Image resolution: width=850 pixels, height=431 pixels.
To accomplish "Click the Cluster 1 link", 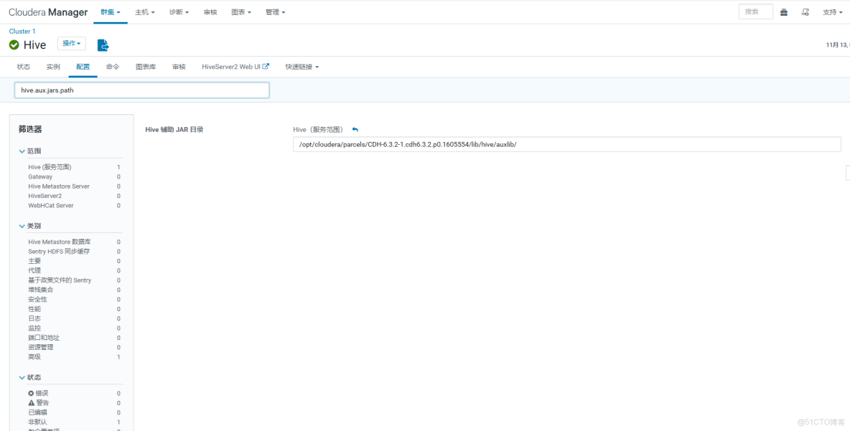I will click(x=22, y=31).
